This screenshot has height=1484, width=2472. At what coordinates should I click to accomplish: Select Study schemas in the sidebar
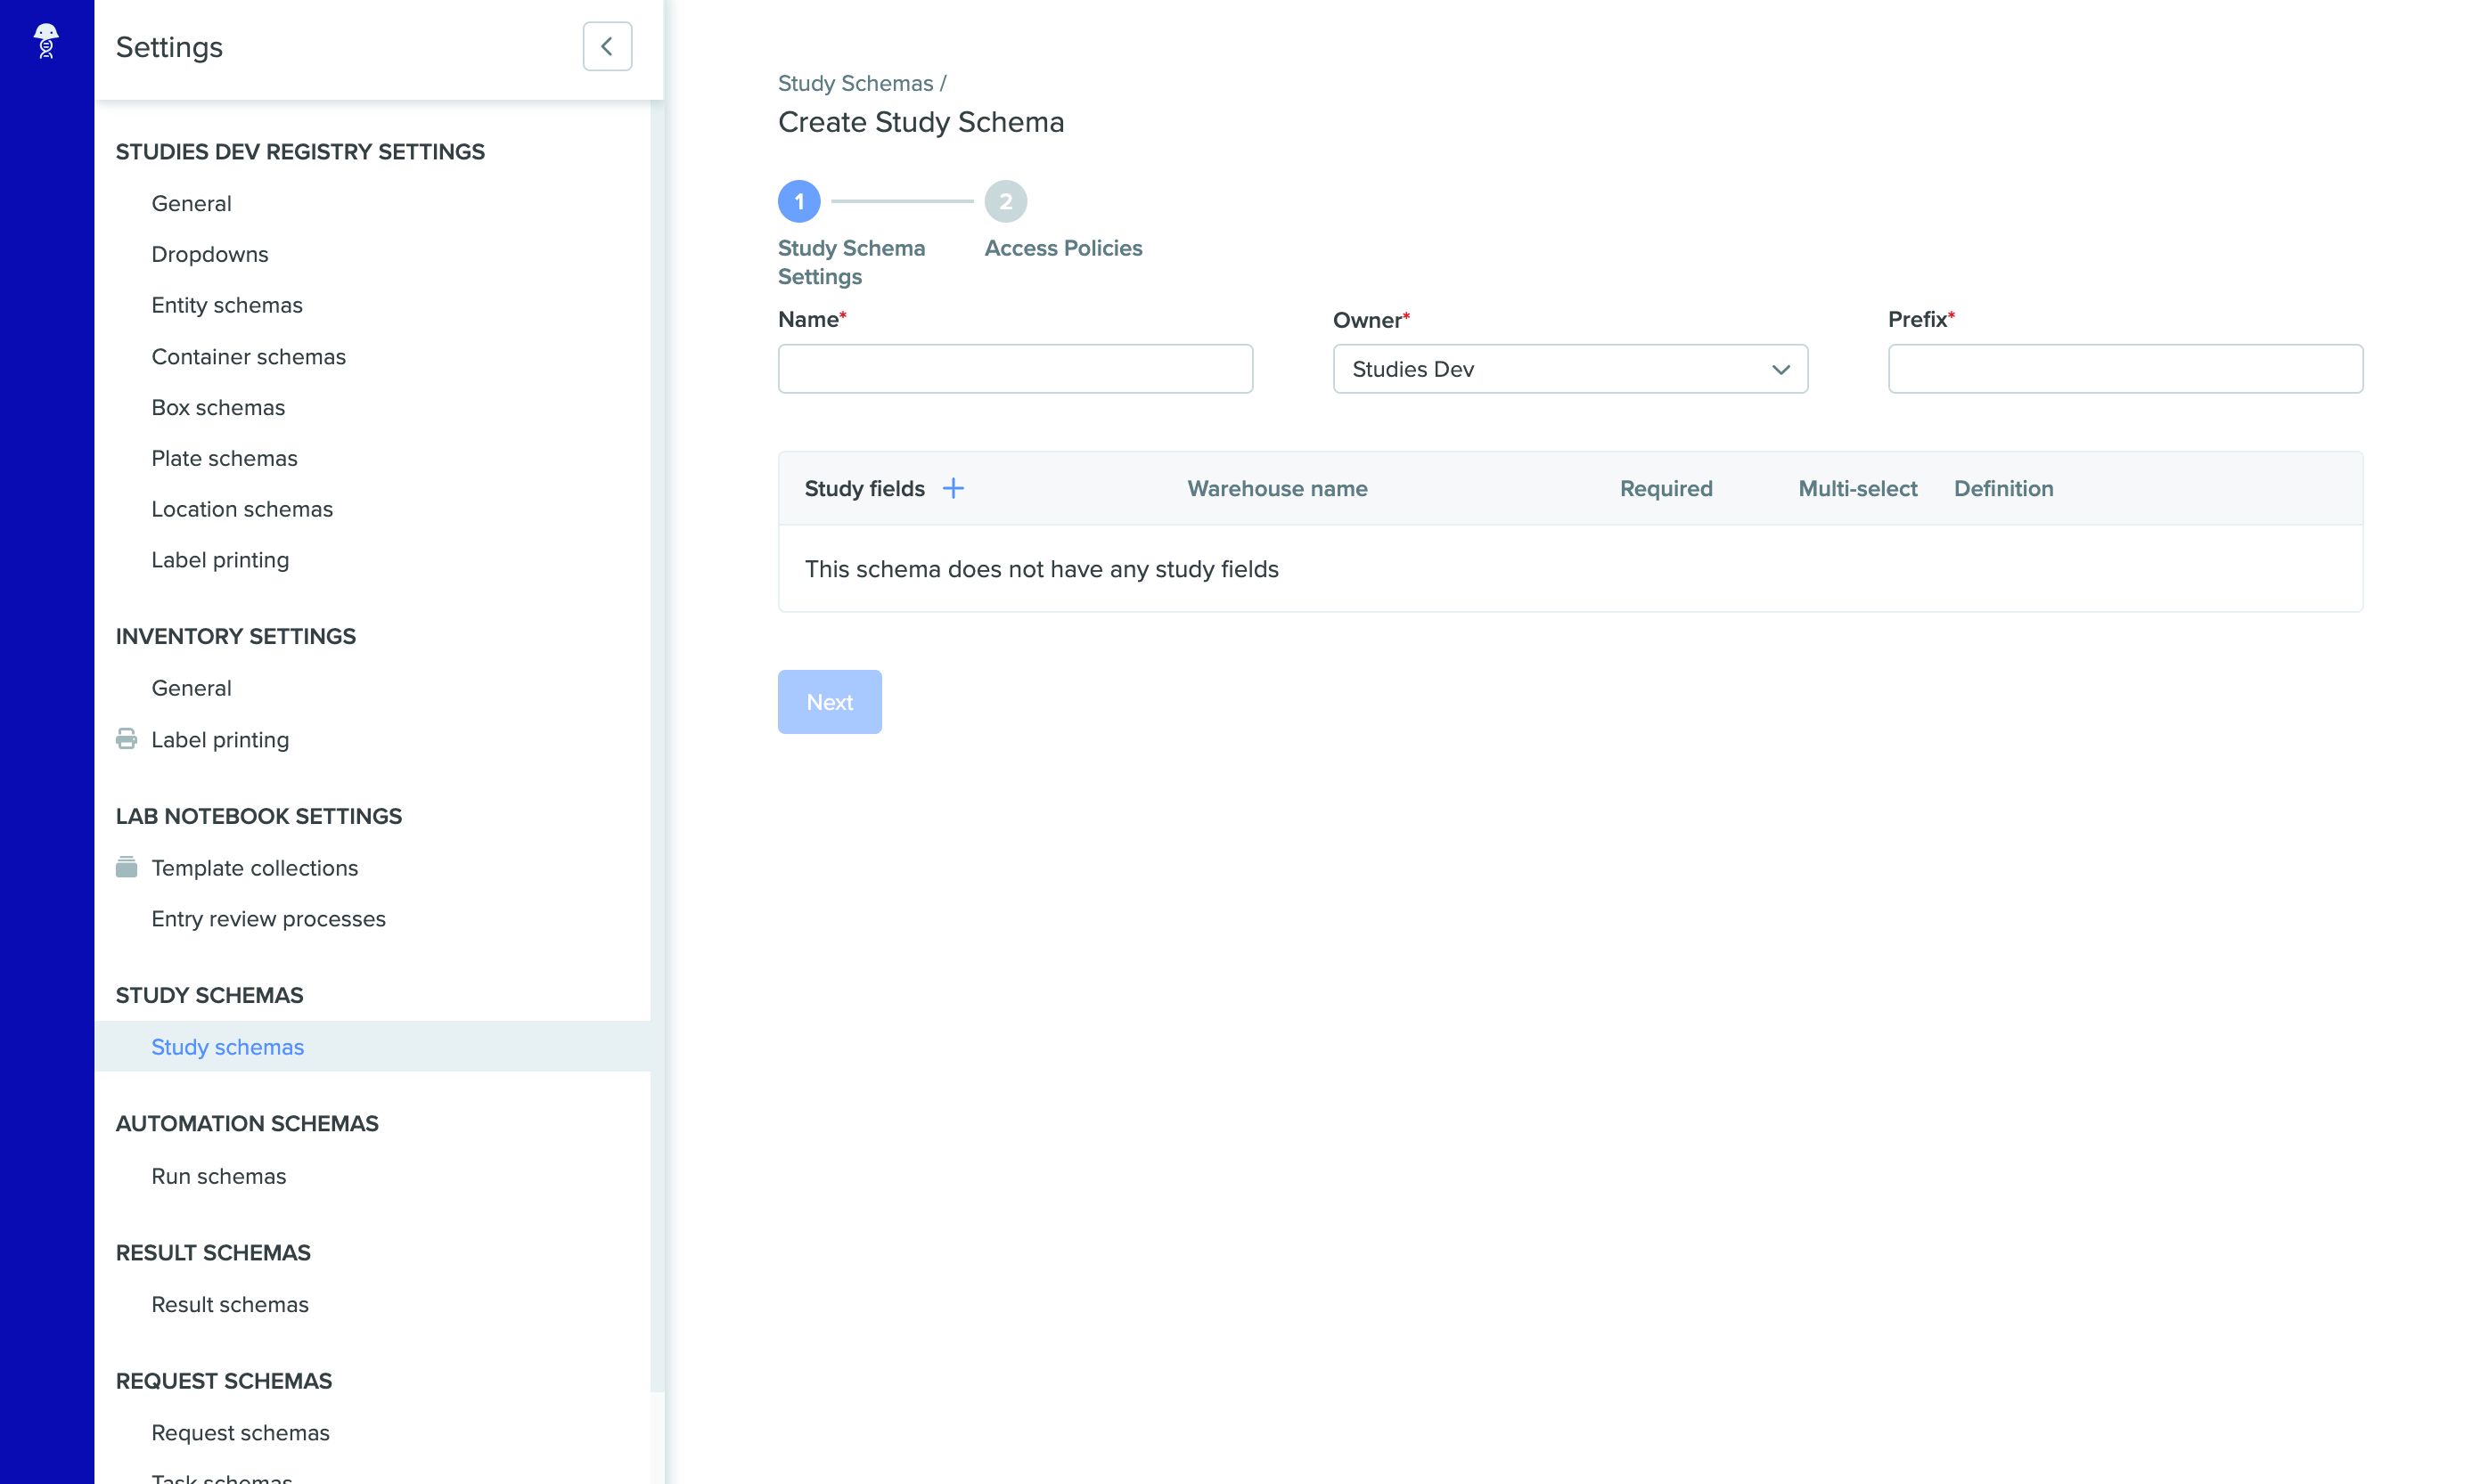click(x=372, y=1046)
